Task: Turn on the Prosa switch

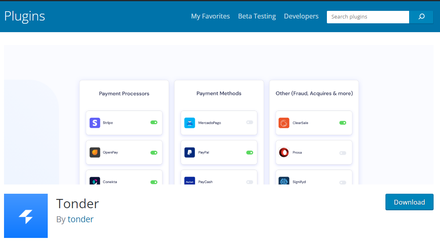Action: (343, 153)
